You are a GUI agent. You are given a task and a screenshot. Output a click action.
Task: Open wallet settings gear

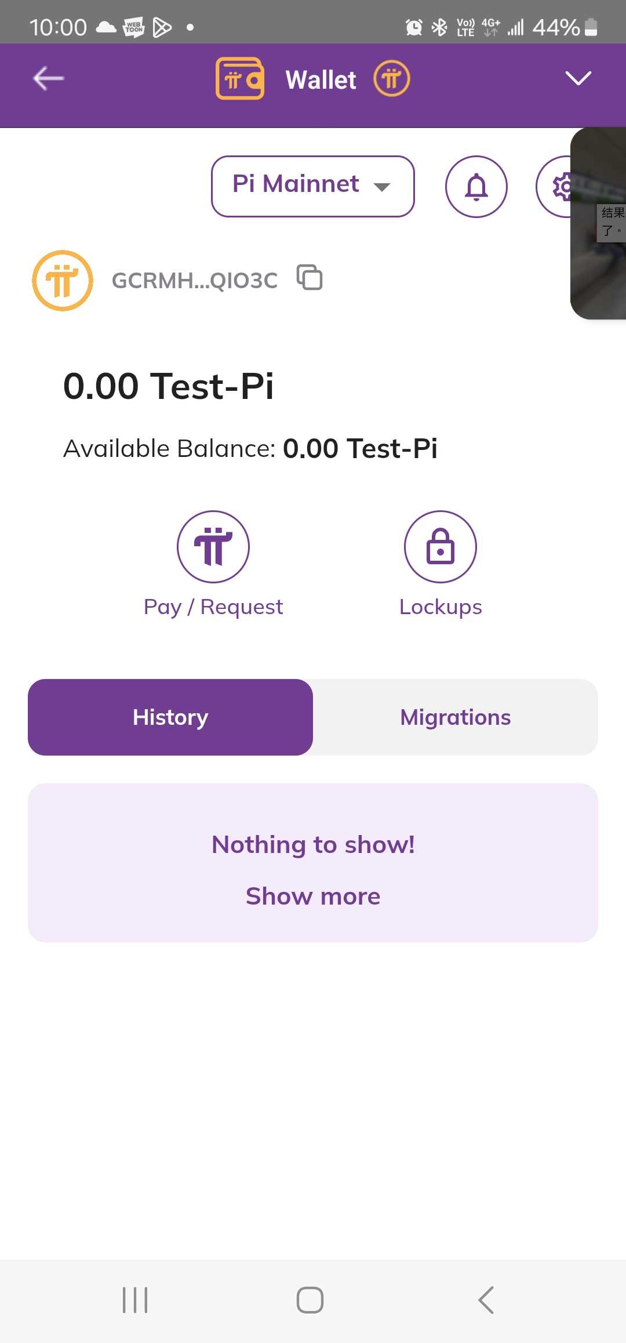(x=558, y=187)
